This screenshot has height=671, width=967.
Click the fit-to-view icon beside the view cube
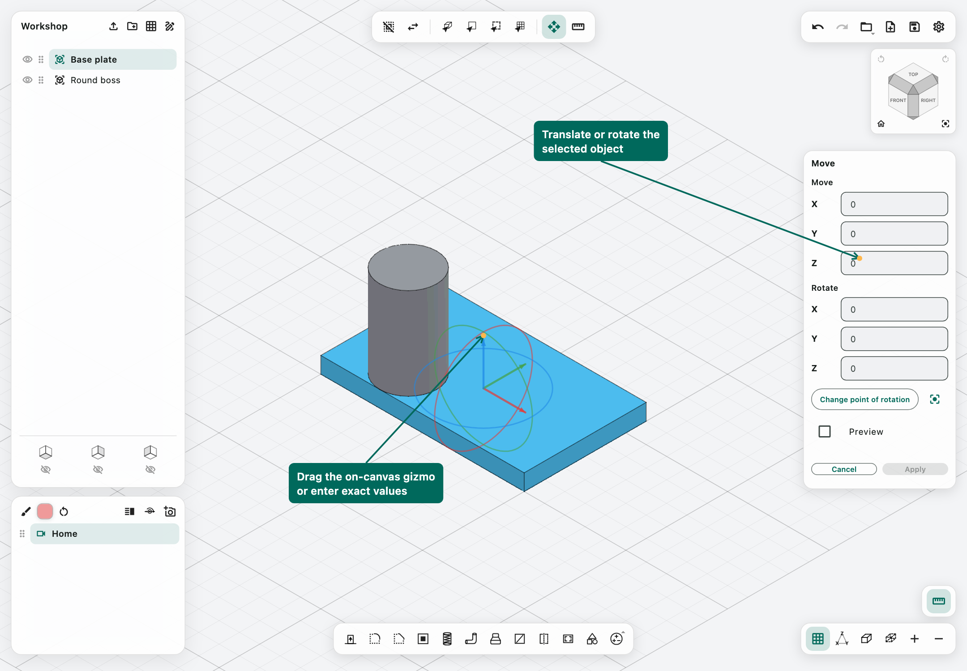(x=945, y=124)
